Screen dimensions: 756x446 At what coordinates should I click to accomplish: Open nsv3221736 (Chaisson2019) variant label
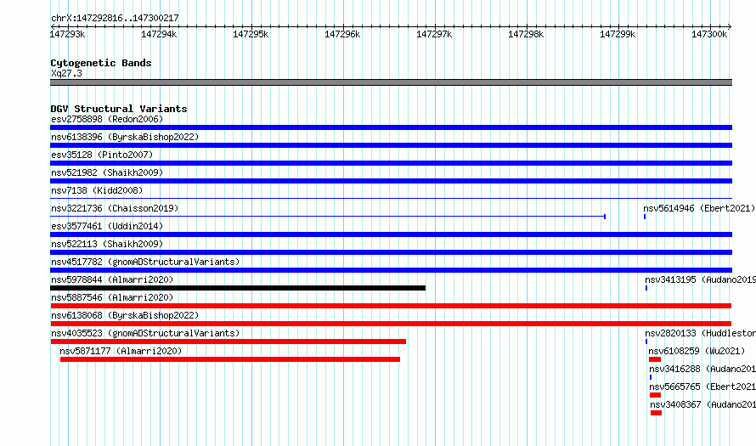(115, 208)
